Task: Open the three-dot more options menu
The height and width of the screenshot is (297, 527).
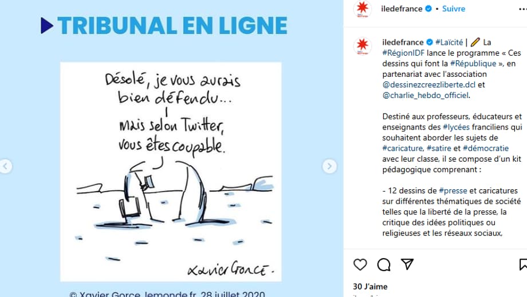Action: pyautogui.click(x=522, y=9)
